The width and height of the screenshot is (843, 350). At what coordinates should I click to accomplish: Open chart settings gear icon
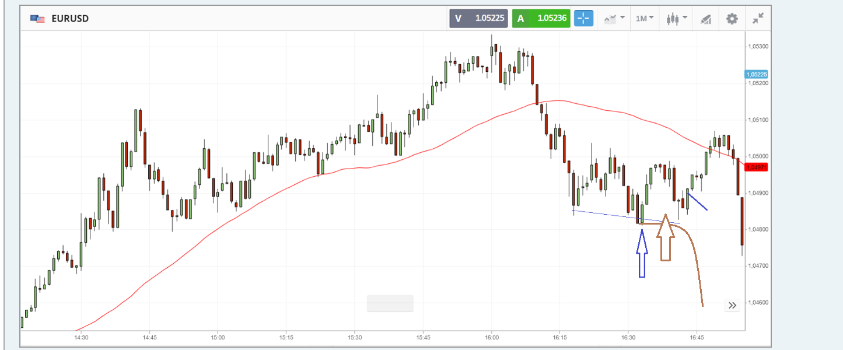coord(732,19)
